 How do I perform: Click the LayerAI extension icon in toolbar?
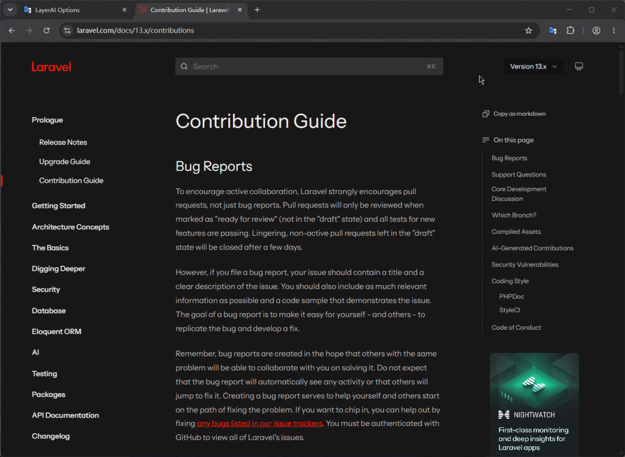click(x=553, y=30)
